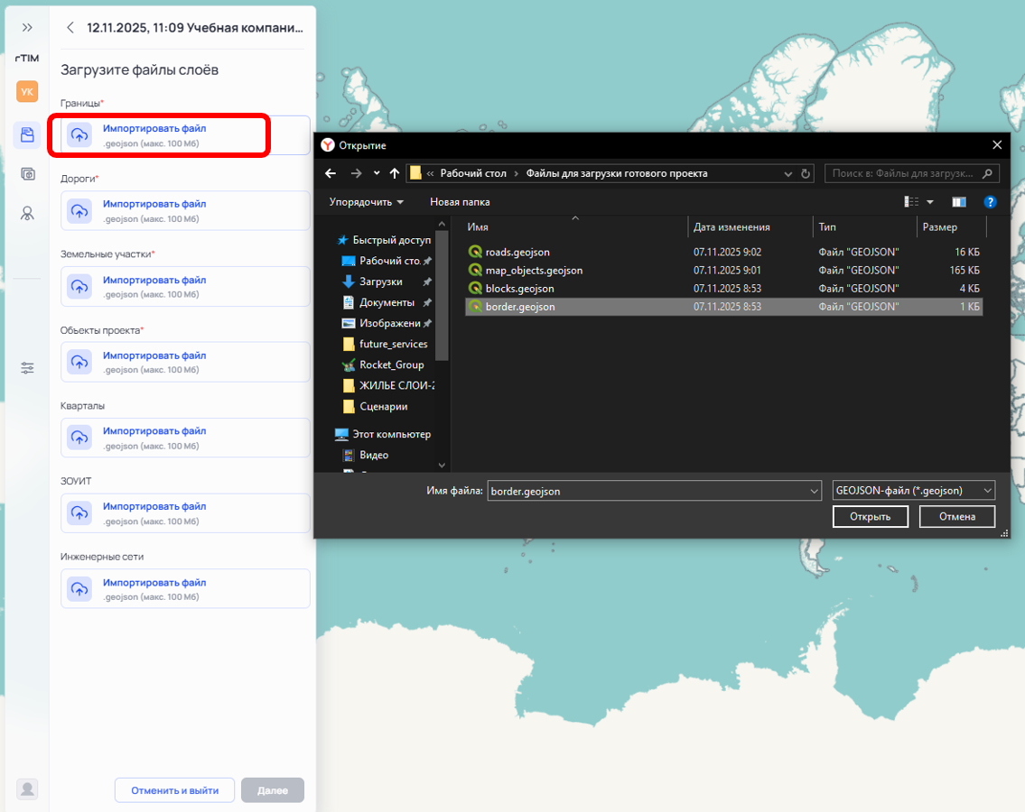
Task: Open the Упорядочить dropdown menu
Action: 366,202
